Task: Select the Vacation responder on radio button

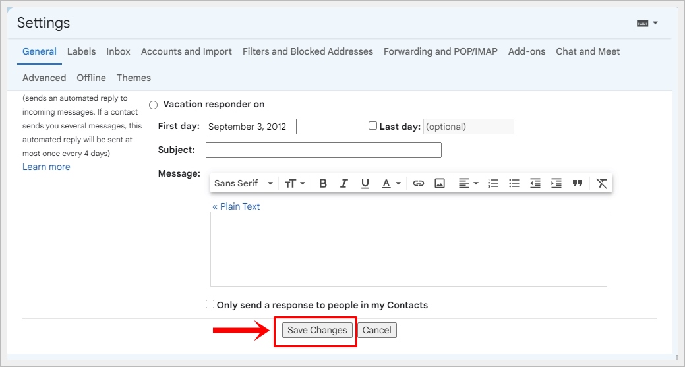Action: tap(154, 105)
